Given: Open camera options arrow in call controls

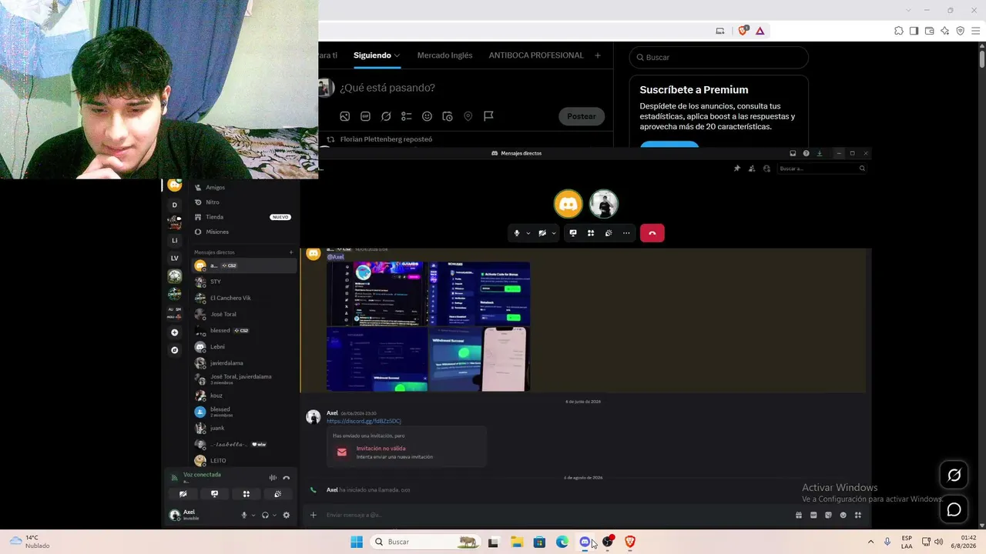Looking at the screenshot, I should pos(553,233).
